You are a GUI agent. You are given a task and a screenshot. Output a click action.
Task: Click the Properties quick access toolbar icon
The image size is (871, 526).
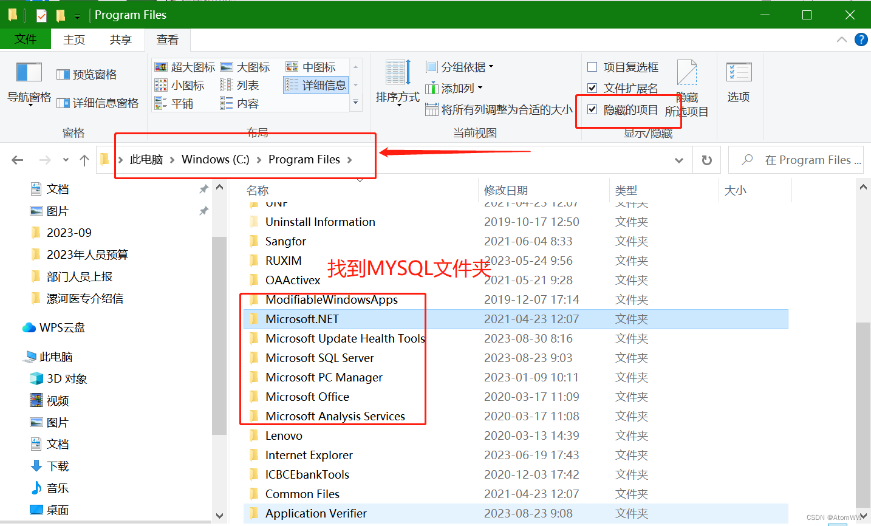pyautogui.click(x=41, y=15)
